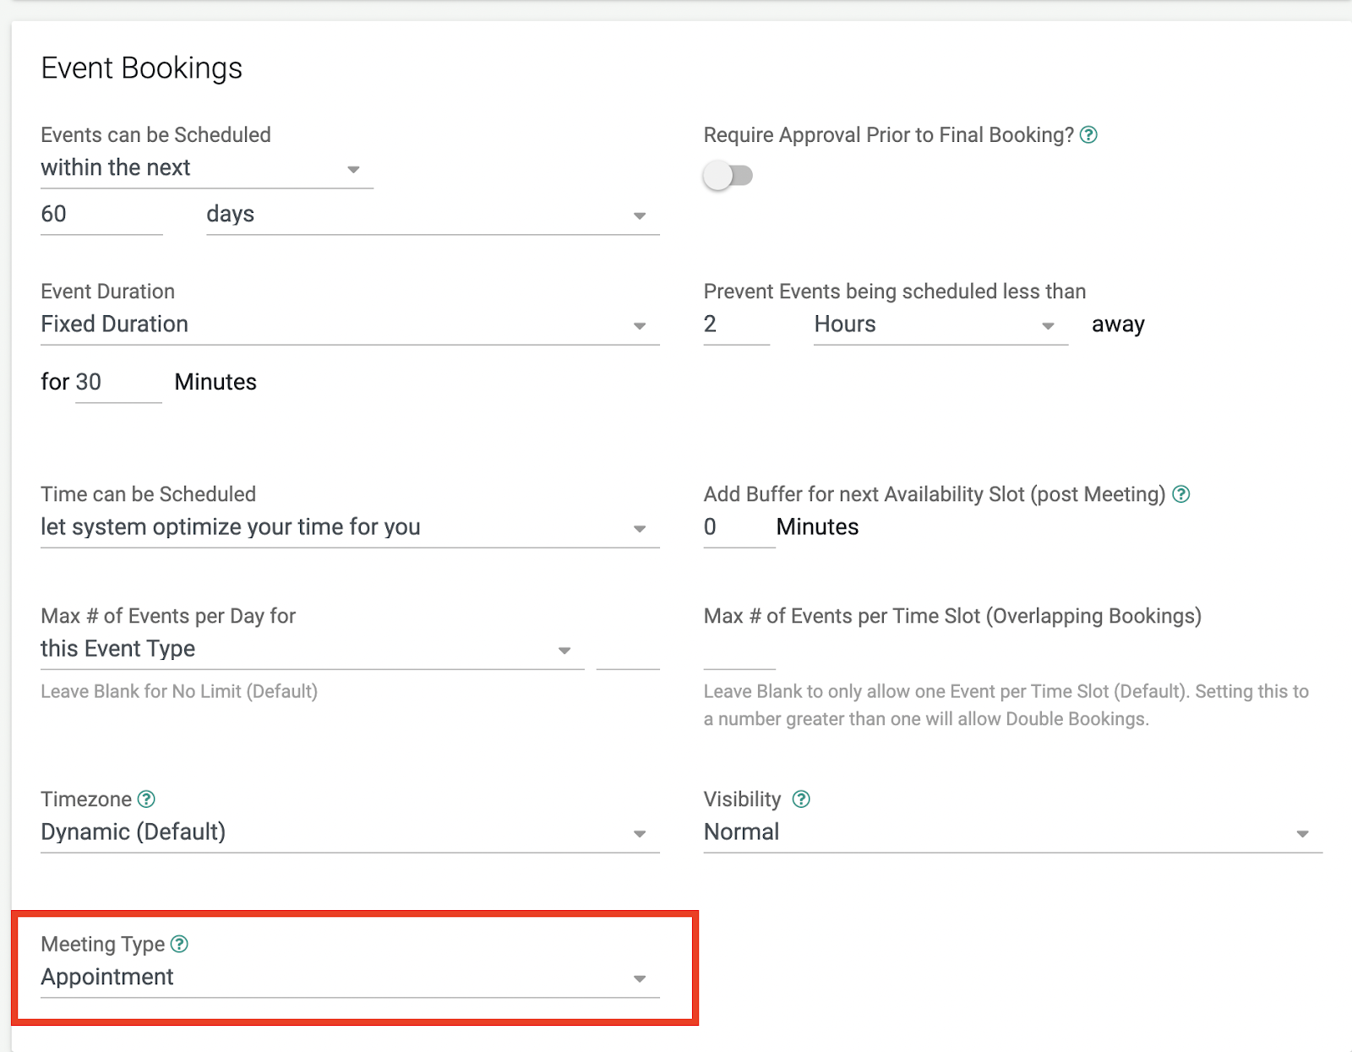Click the 60 days number field

coord(101,215)
